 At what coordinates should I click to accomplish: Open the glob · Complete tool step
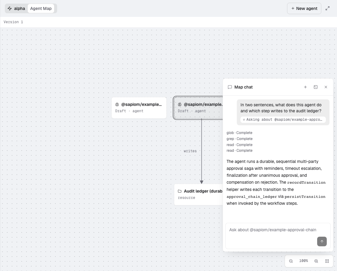(240, 133)
